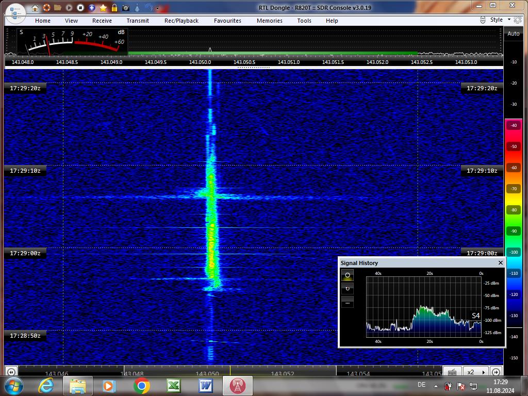Screen dimensions: 528x396
Task: Click 143.051.5 on the frequency scale
Action: point(333,62)
